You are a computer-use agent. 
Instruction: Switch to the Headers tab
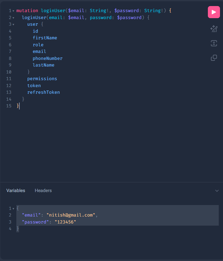pos(43,191)
